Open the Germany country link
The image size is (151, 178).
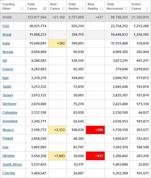point(9,104)
